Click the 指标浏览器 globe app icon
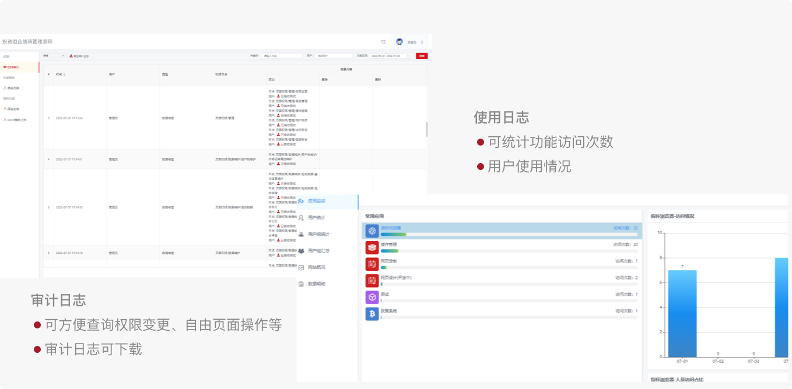Image resolution: width=792 pixels, height=389 pixels. click(x=372, y=231)
